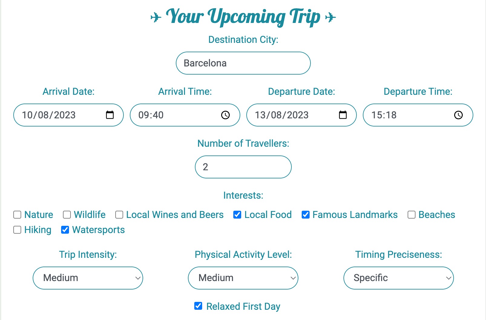
Task: Uncheck the Famous Landmarks interest
Action: [x=306, y=215]
